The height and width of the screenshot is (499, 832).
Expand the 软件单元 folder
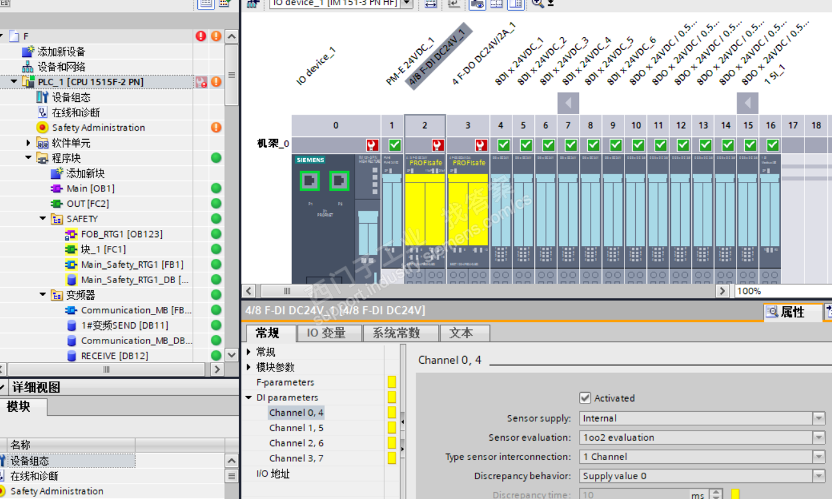(x=28, y=143)
